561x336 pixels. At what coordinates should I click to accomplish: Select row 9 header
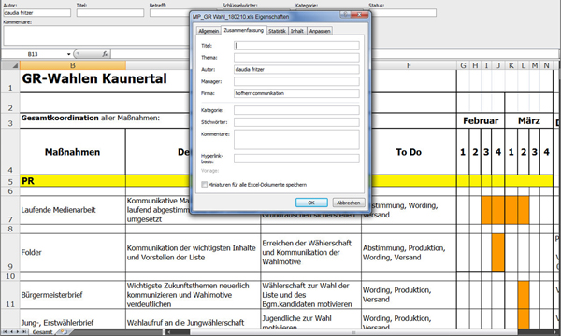10,252
